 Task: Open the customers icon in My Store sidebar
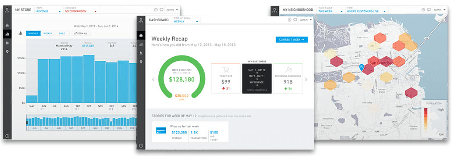(x=7, y=43)
